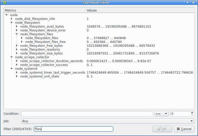Click value 0.000001423 ... 0.000038343 ... 9.82e-07

pos(119,61)
